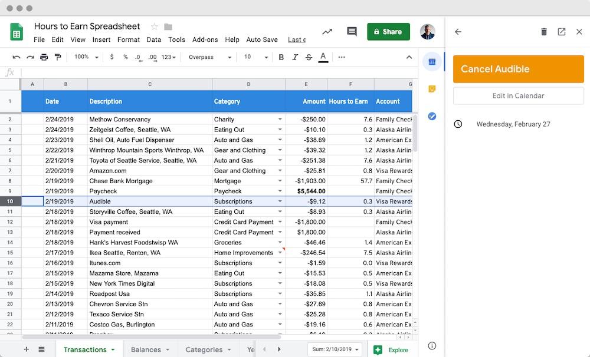Click the vertical scrollbar thumb
This screenshot has width=590, height=357.
[415, 133]
